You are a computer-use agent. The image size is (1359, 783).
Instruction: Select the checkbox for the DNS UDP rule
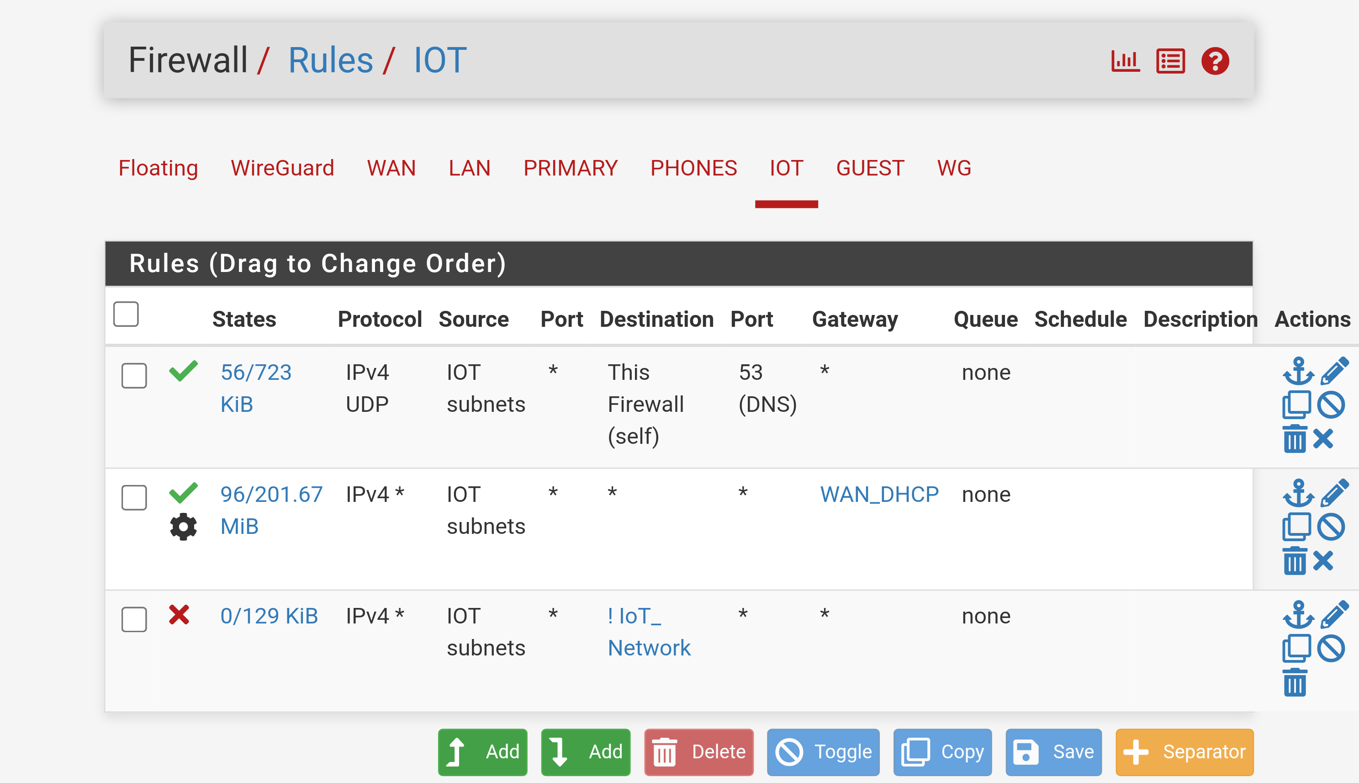coord(134,375)
